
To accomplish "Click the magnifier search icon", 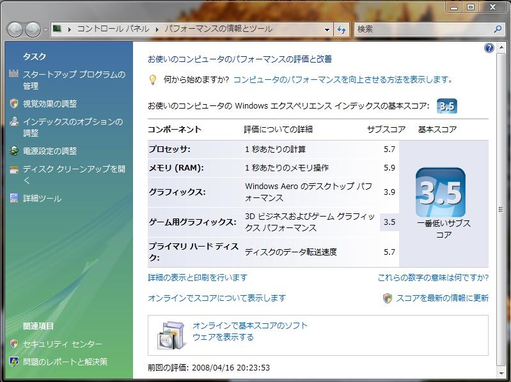I will click(x=498, y=29).
